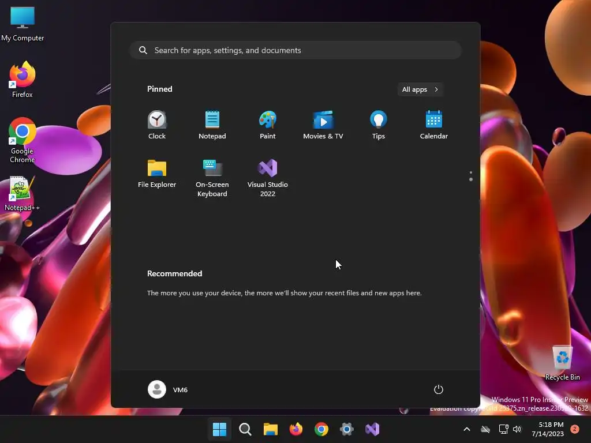Open Paint from the Start menu
591x443 pixels.
tap(268, 125)
